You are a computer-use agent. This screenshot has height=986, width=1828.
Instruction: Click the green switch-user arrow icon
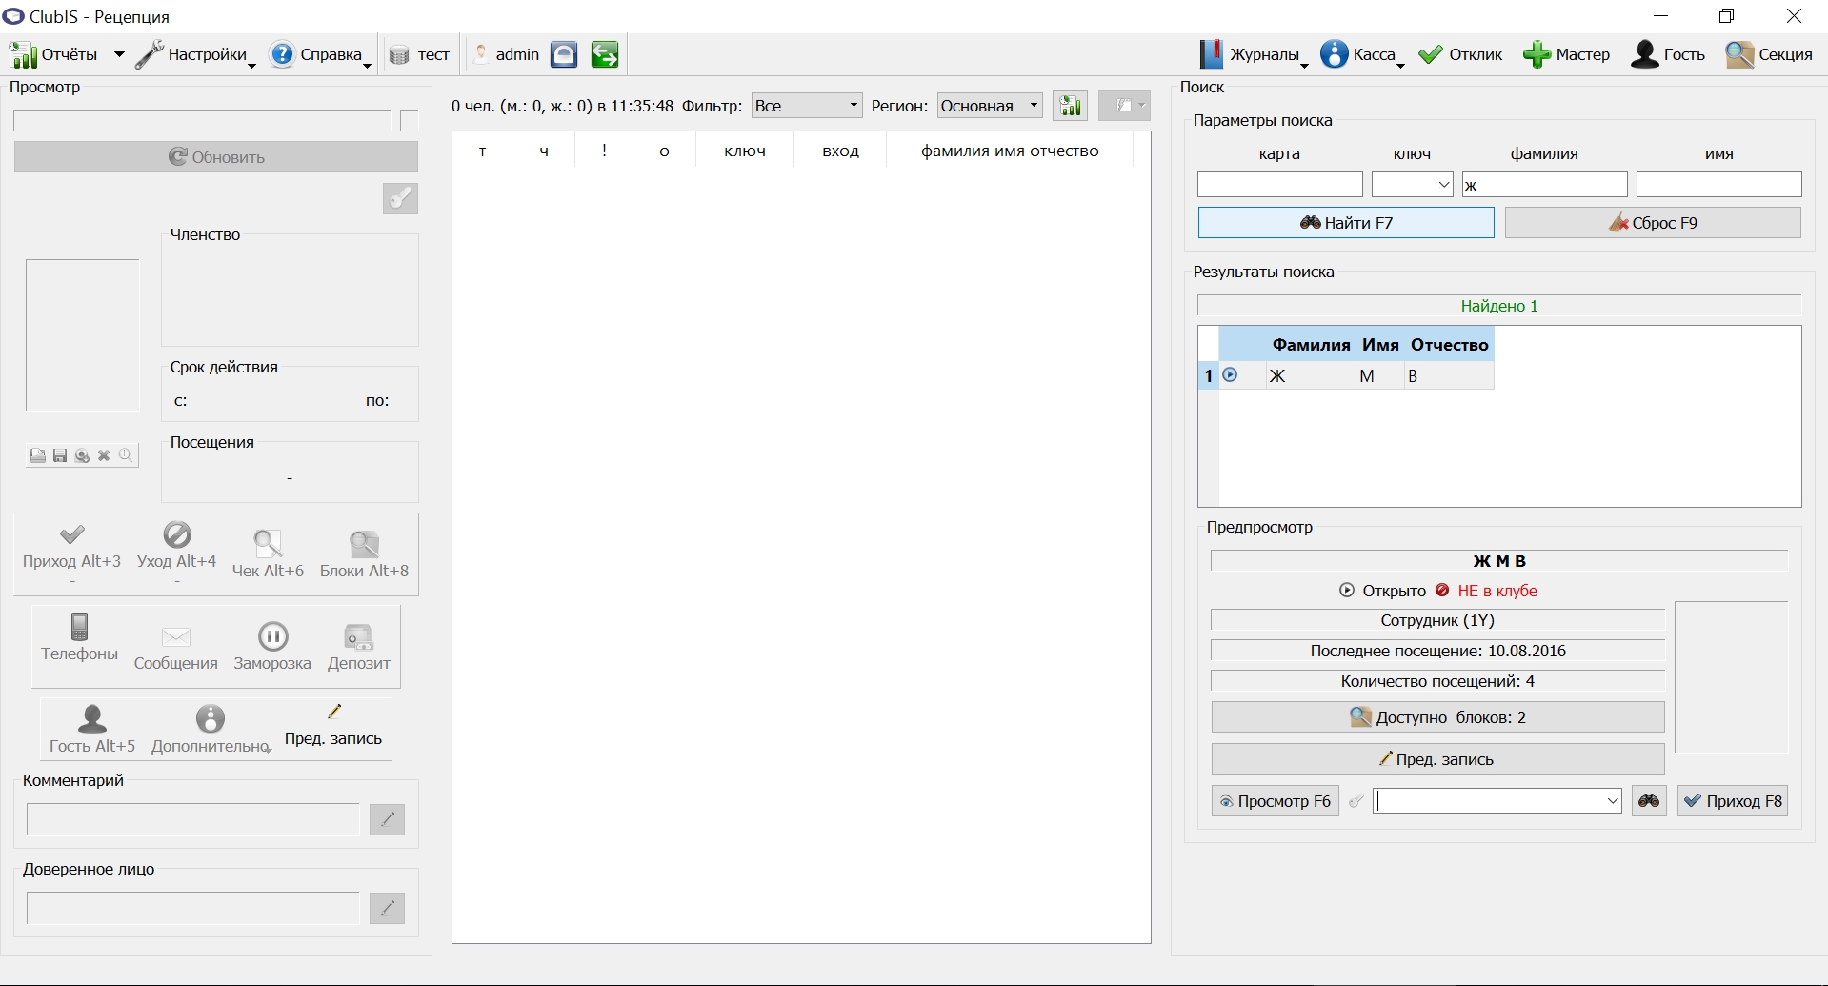tap(605, 54)
